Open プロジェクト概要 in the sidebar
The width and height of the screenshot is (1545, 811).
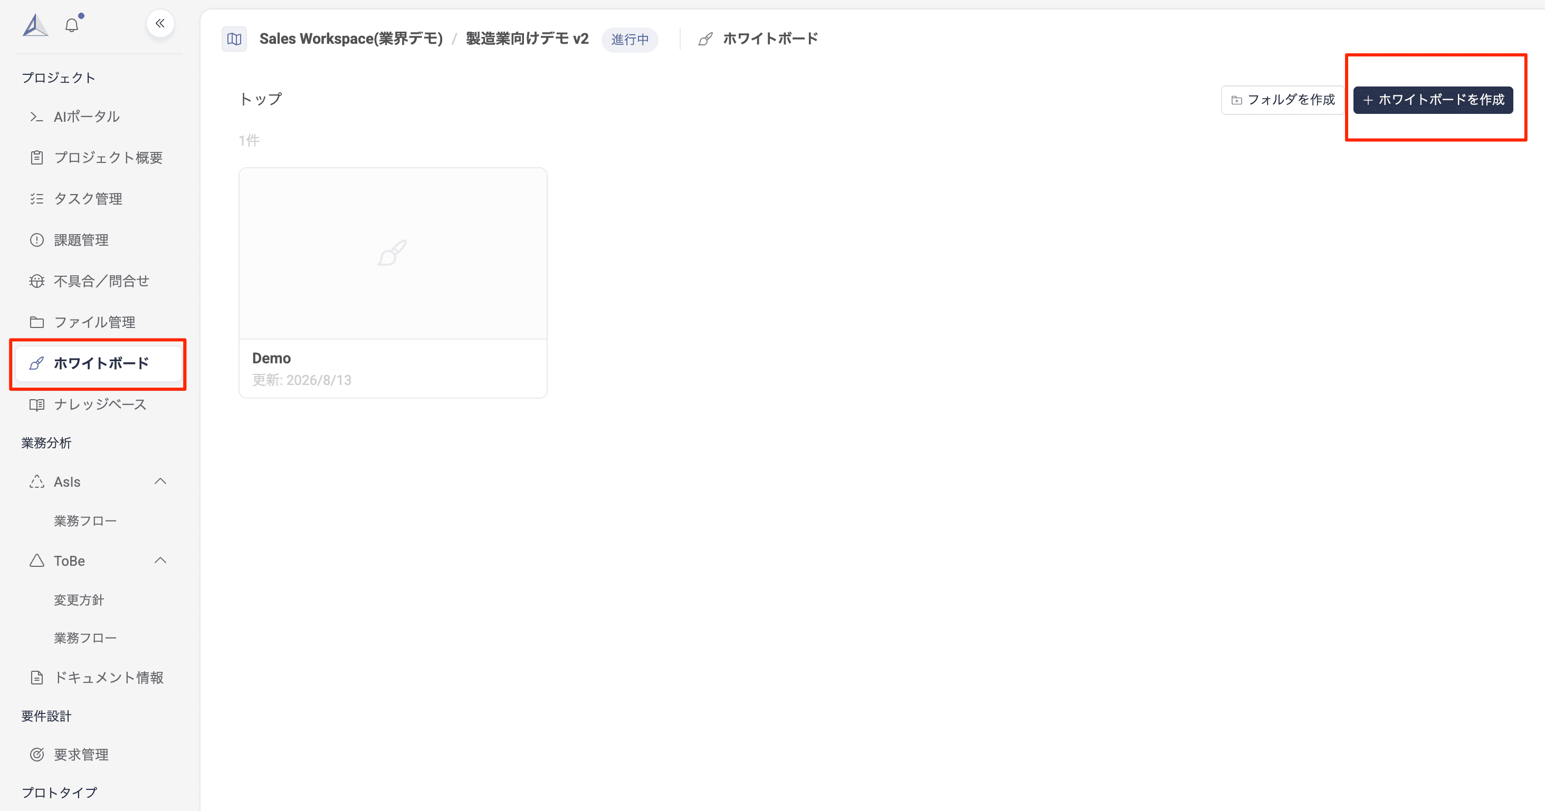coord(99,158)
